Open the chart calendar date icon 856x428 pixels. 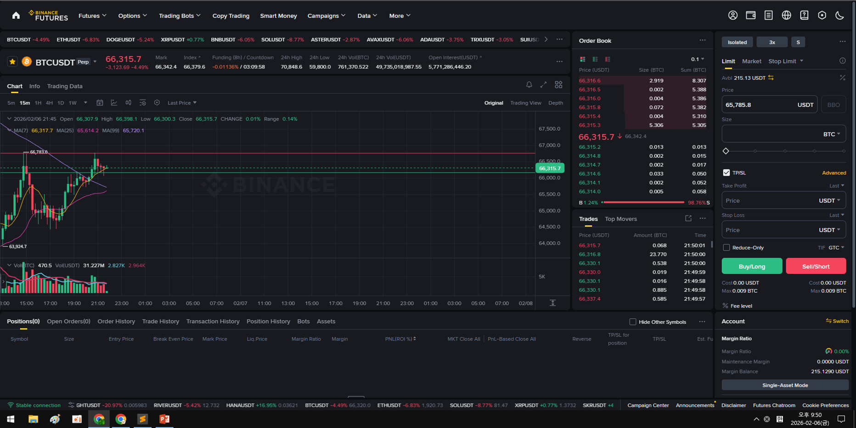[100, 103]
